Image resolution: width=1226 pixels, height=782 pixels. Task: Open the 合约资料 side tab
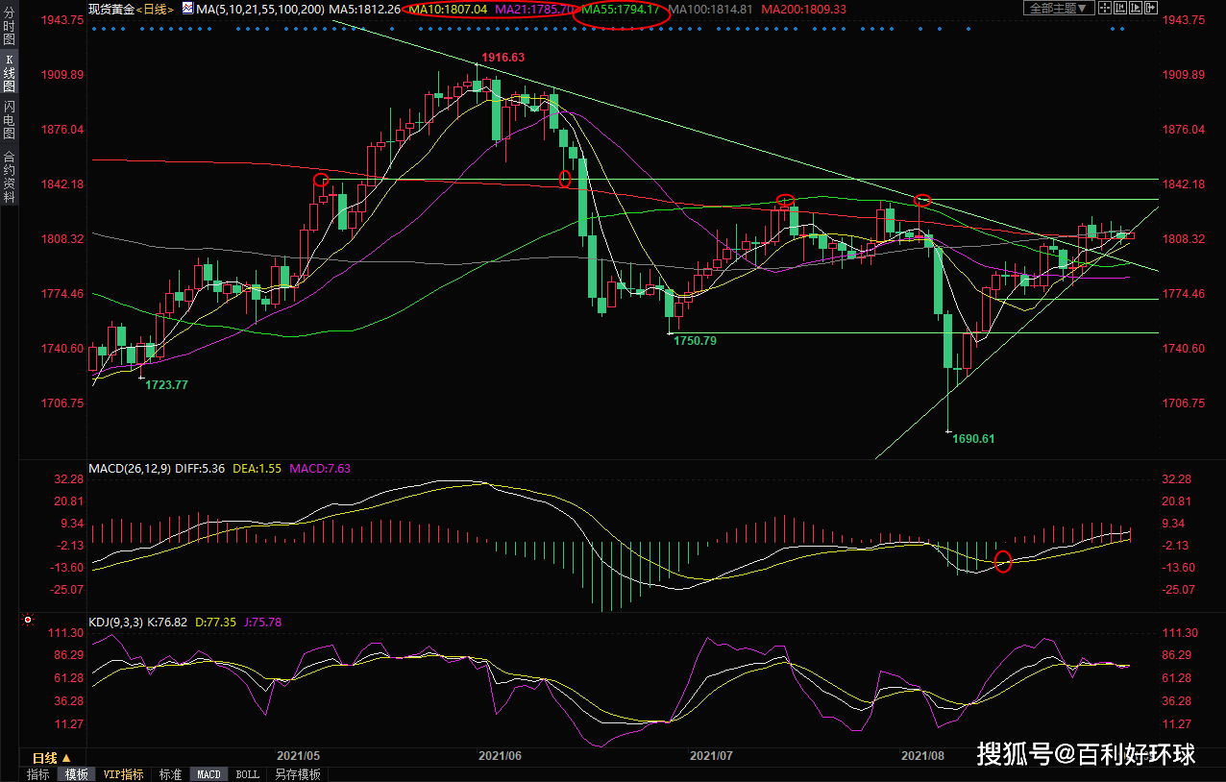(9, 175)
